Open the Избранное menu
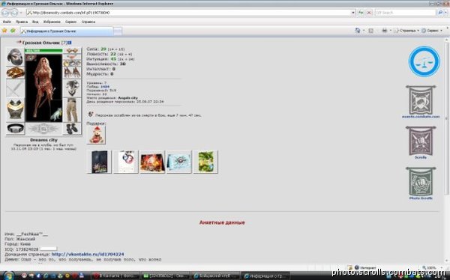 [52, 22]
